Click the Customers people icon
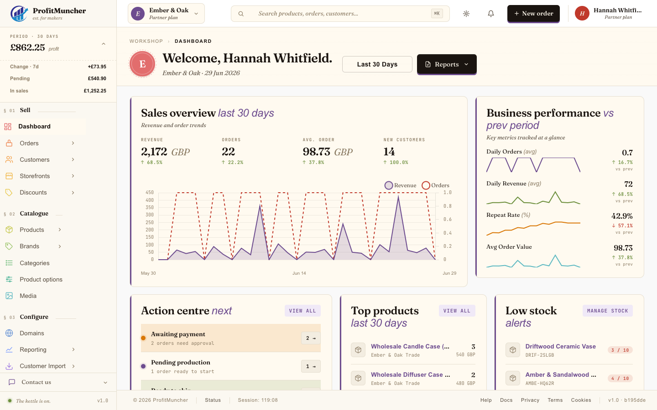This screenshot has width=657, height=410. [x=9, y=159]
